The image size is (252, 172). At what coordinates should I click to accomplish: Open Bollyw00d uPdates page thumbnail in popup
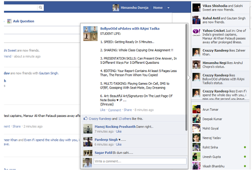90,33
